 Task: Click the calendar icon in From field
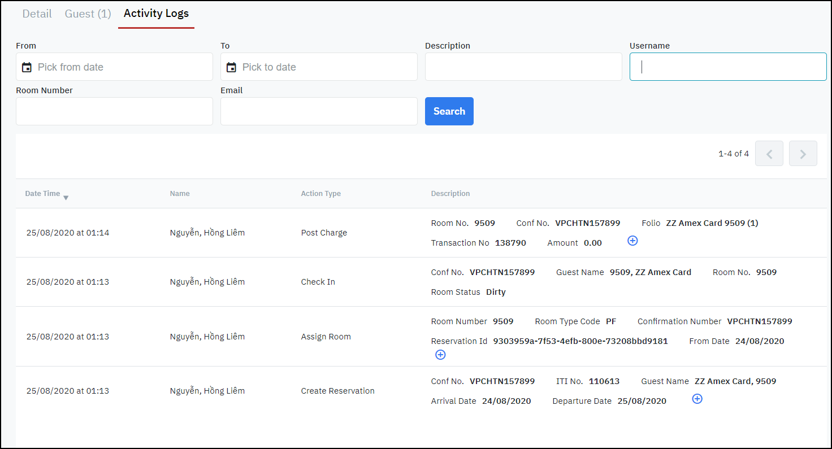pos(27,67)
